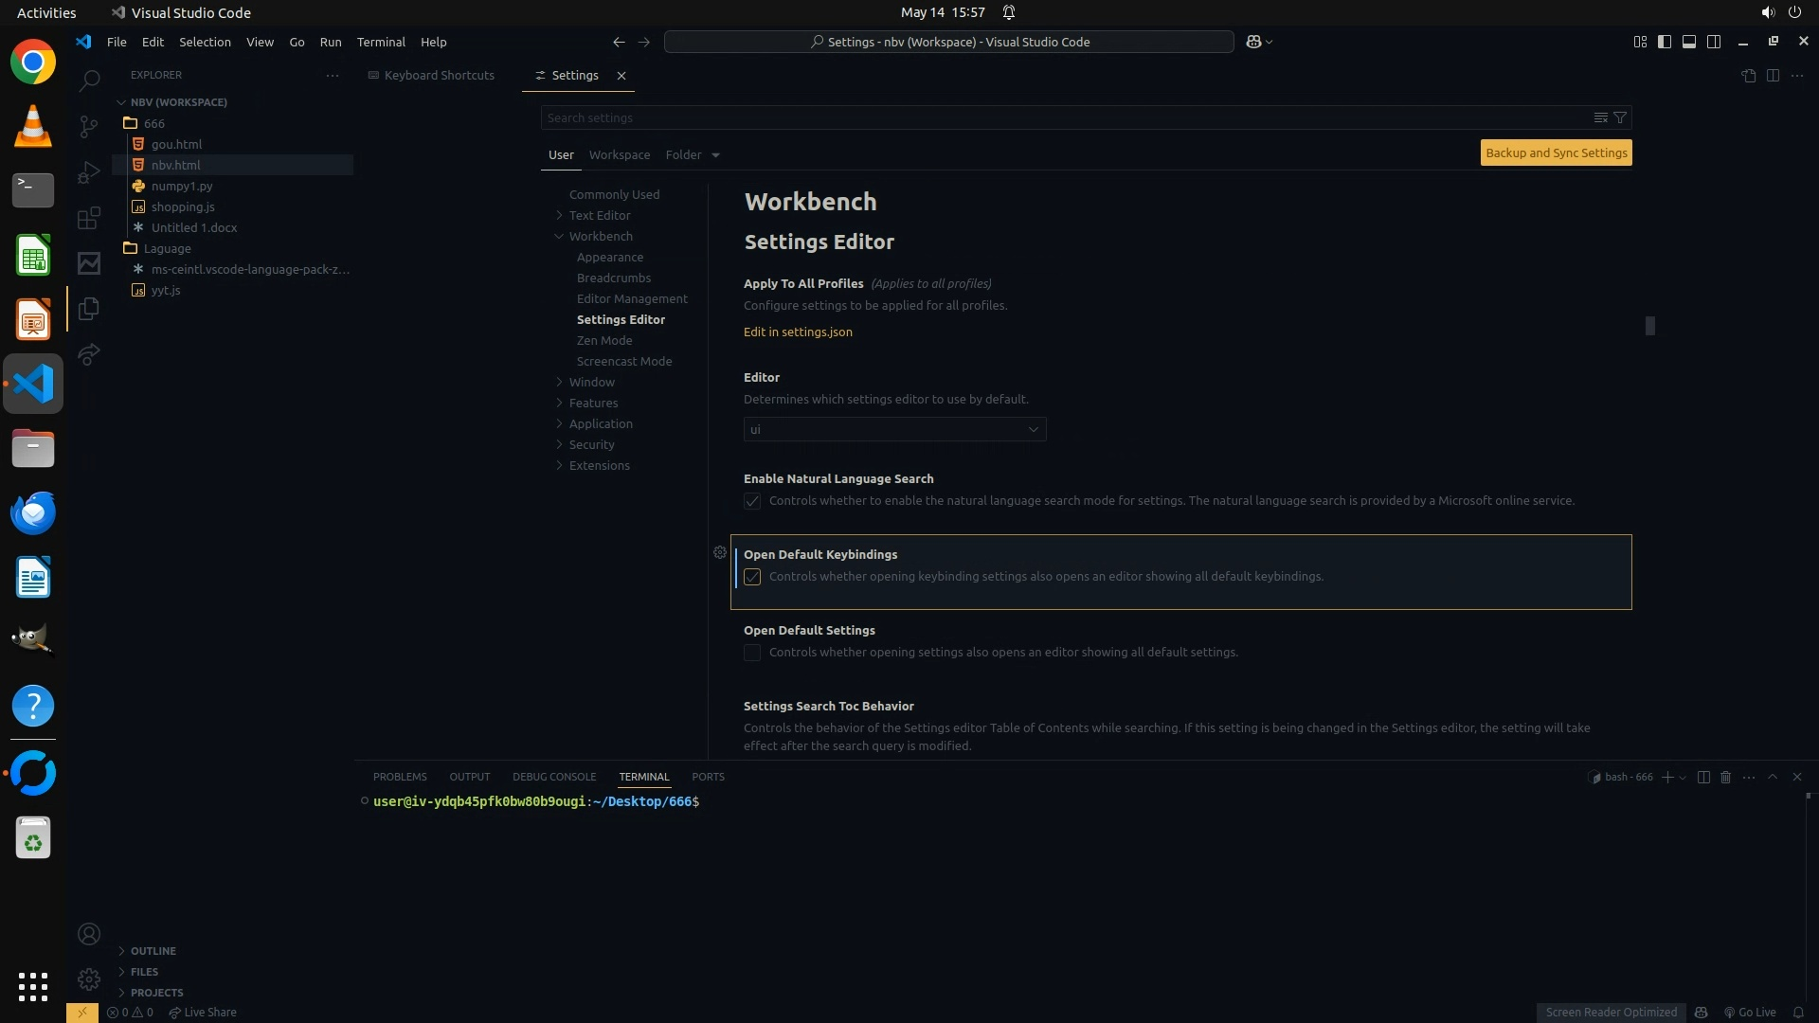Screen dimensions: 1819x1023
Task: Split the terminal panel icon
Action: 1703,777
